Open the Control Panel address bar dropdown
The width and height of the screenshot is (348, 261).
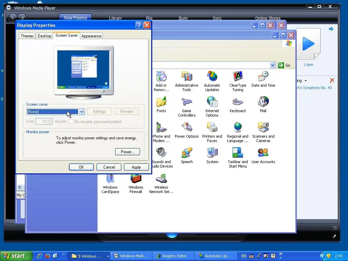(273, 65)
